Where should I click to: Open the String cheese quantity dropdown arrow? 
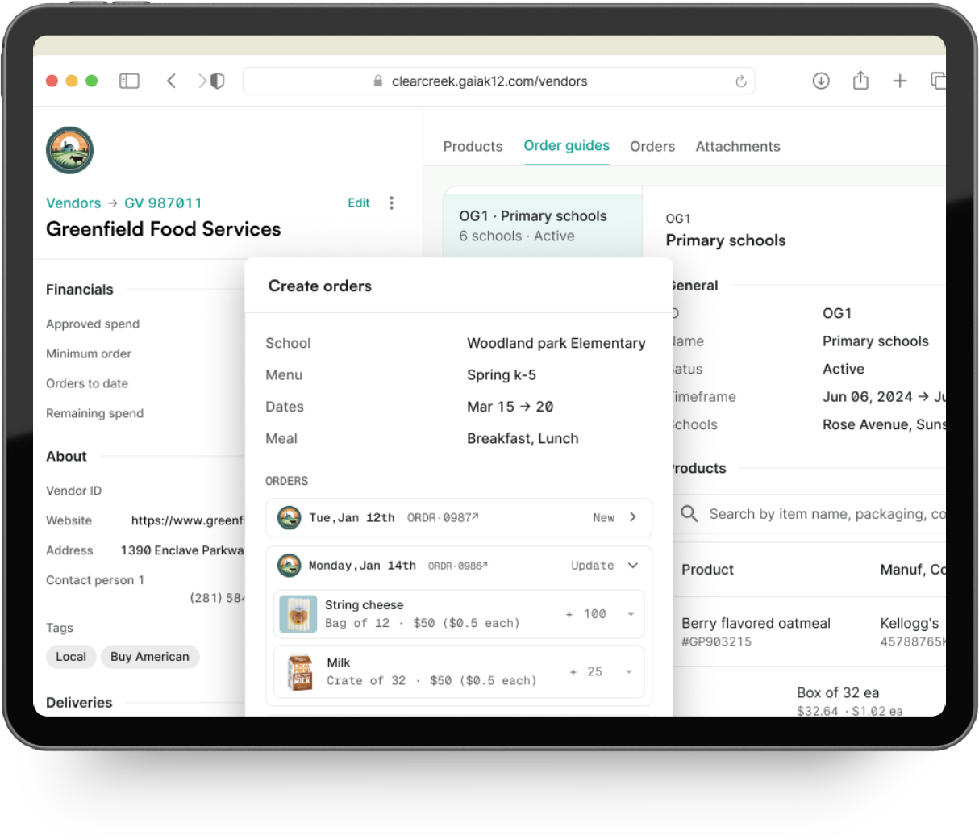tap(631, 614)
